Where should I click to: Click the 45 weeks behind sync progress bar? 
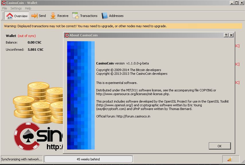pos(88,159)
